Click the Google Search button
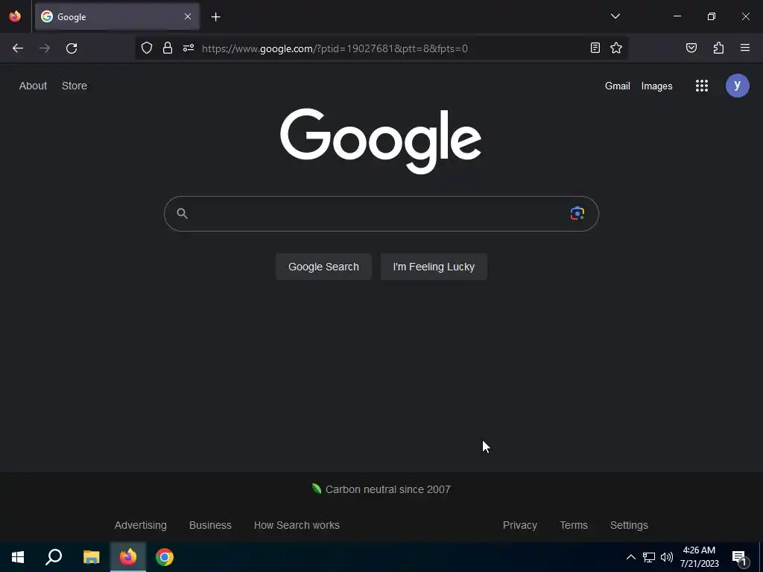This screenshot has height=572, width=763. (323, 267)
